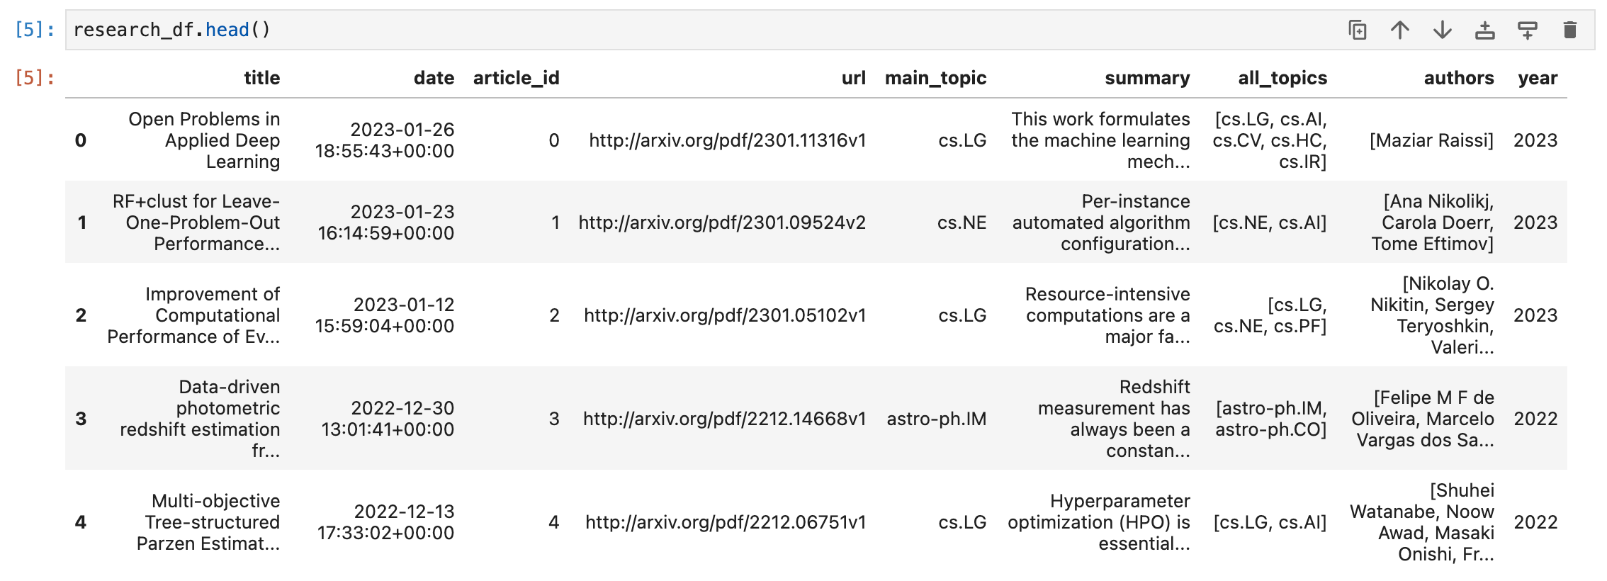
Task: Move cell down with the arrow icon
Action: pos(1442,30)
